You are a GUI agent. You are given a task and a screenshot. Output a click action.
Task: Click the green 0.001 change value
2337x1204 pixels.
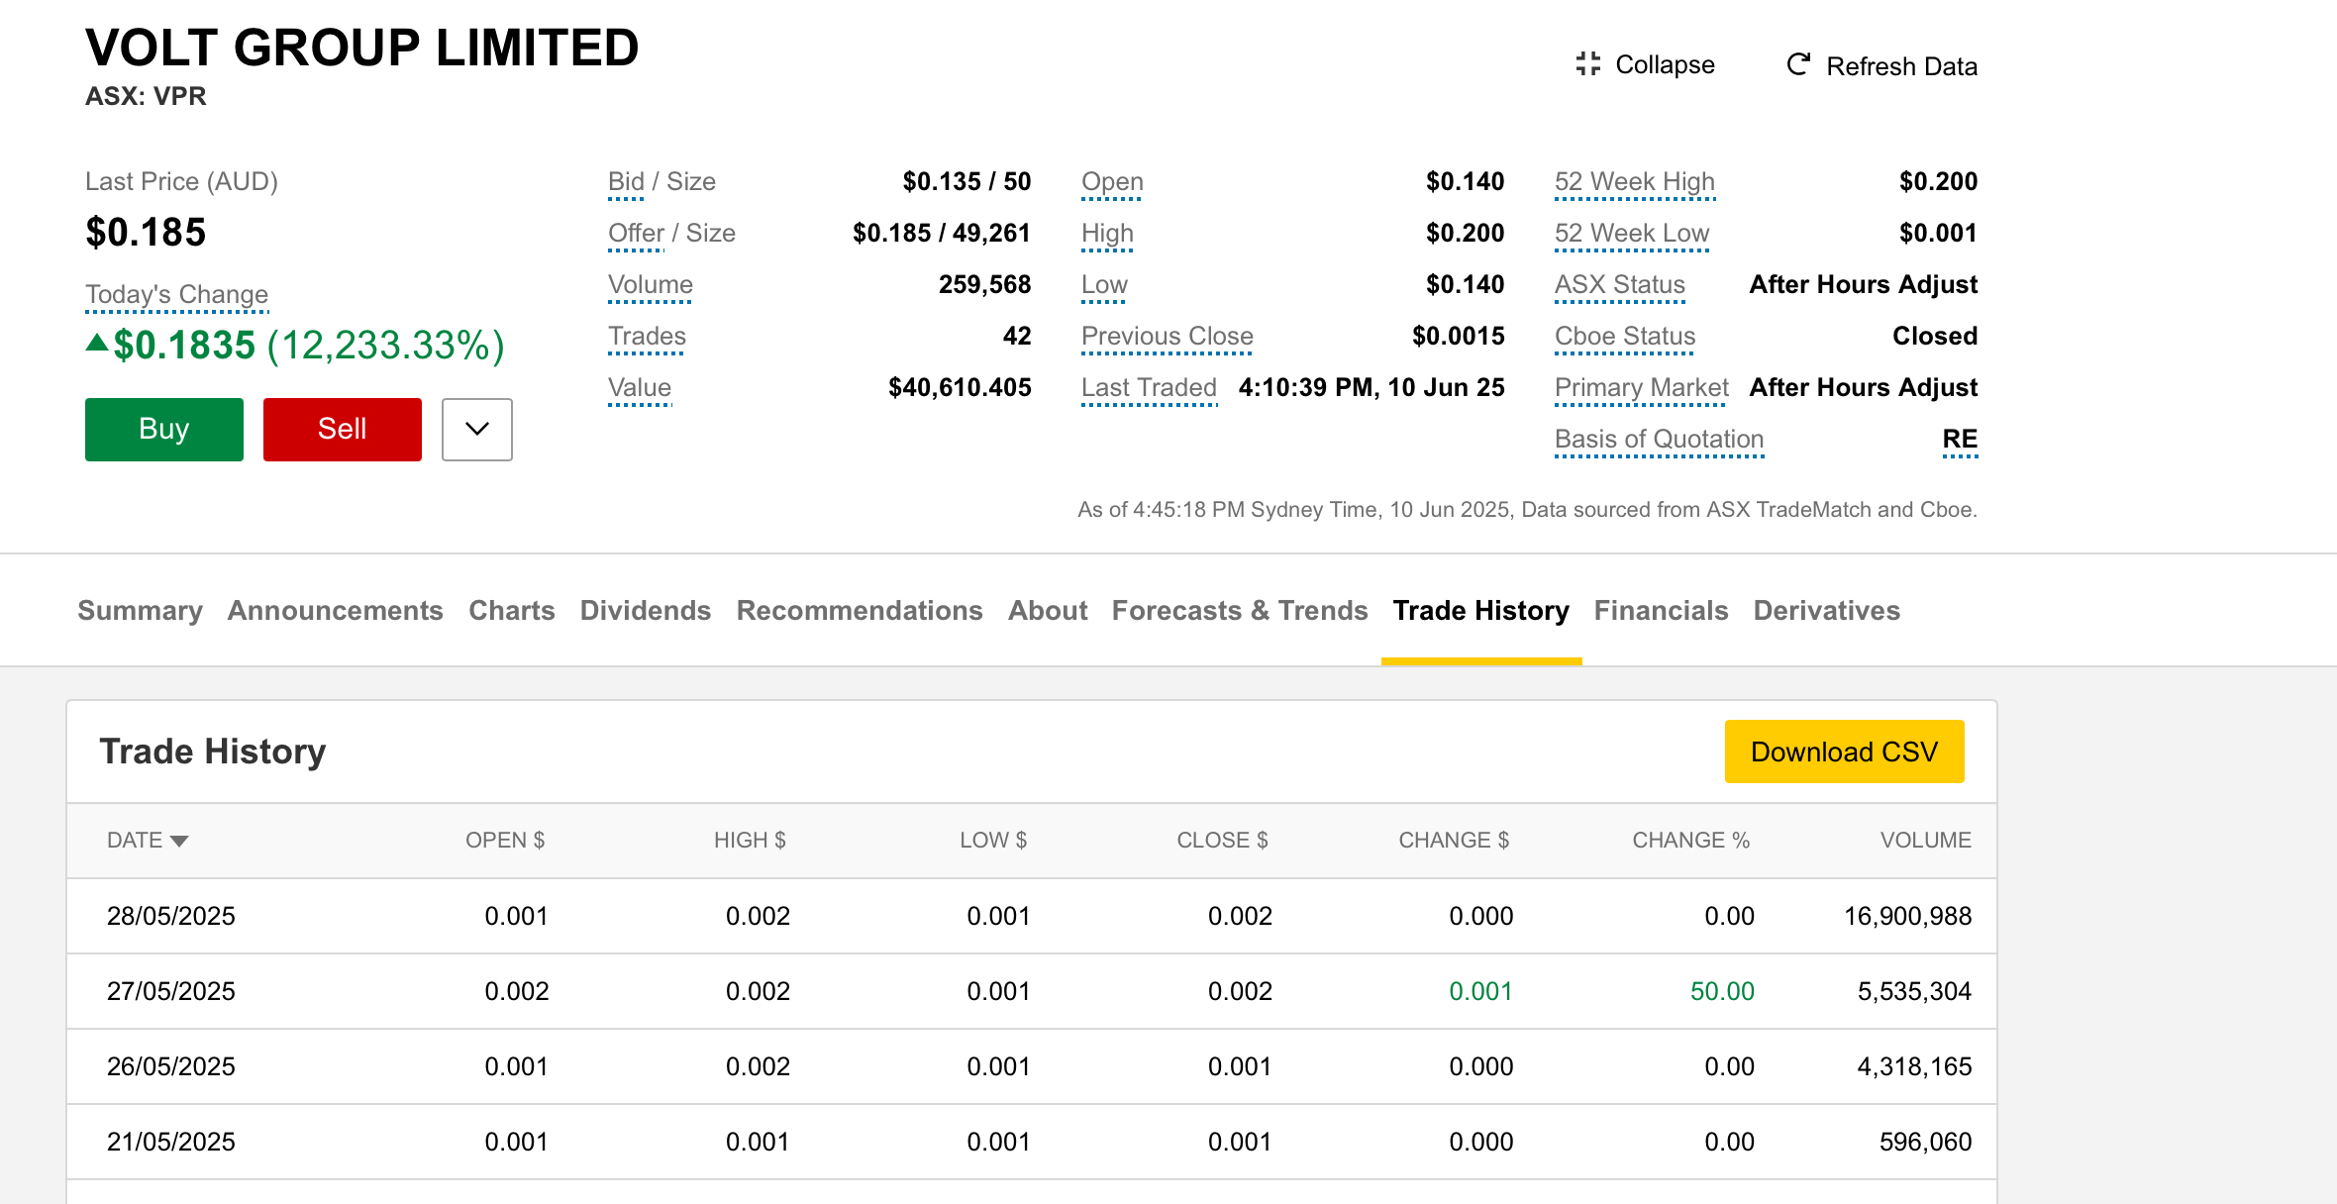tap(1480, 992)
